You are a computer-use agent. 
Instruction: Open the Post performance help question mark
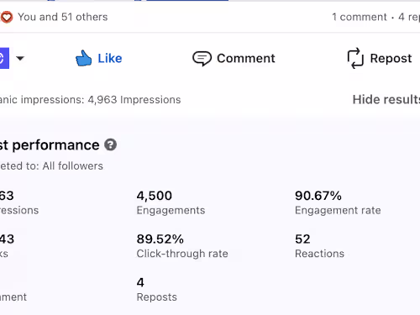click(110, 145)
